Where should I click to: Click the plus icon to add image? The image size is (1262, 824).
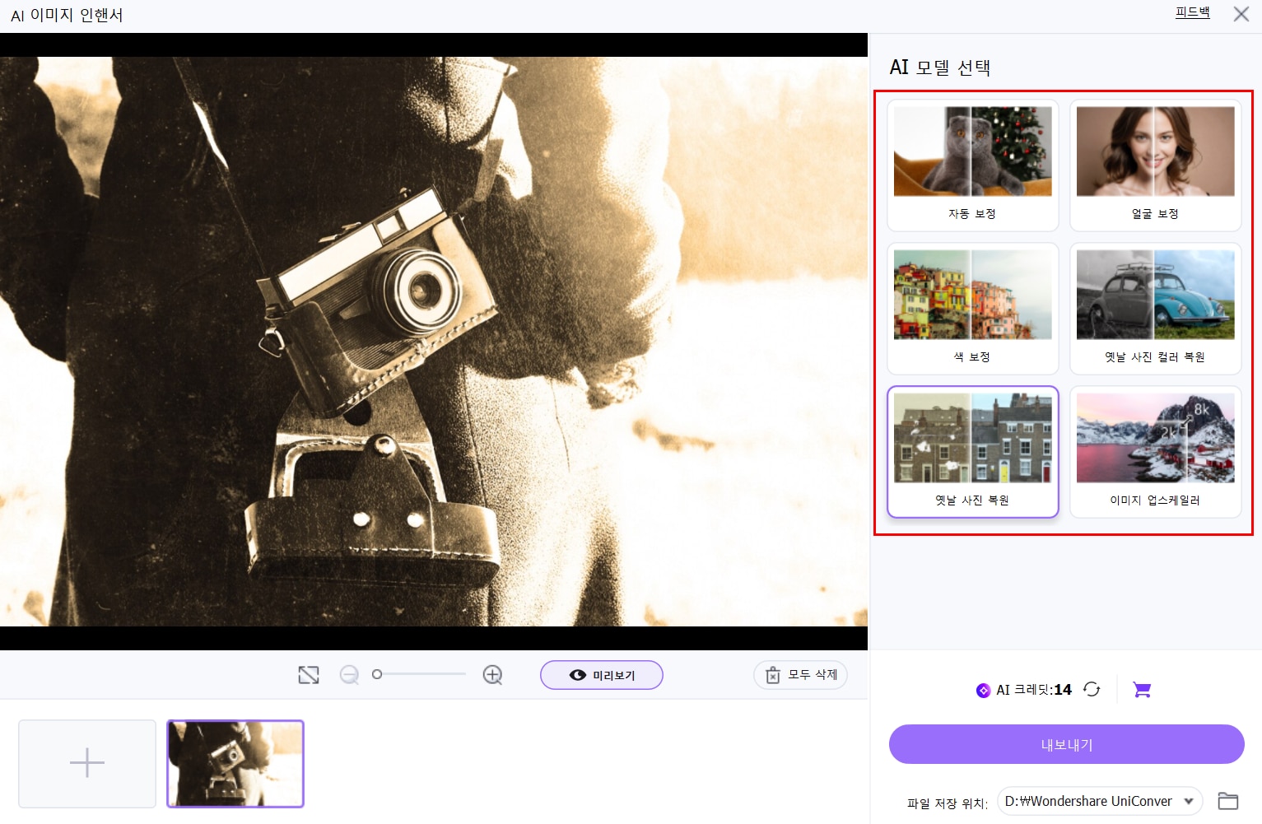tap(87, 763)
